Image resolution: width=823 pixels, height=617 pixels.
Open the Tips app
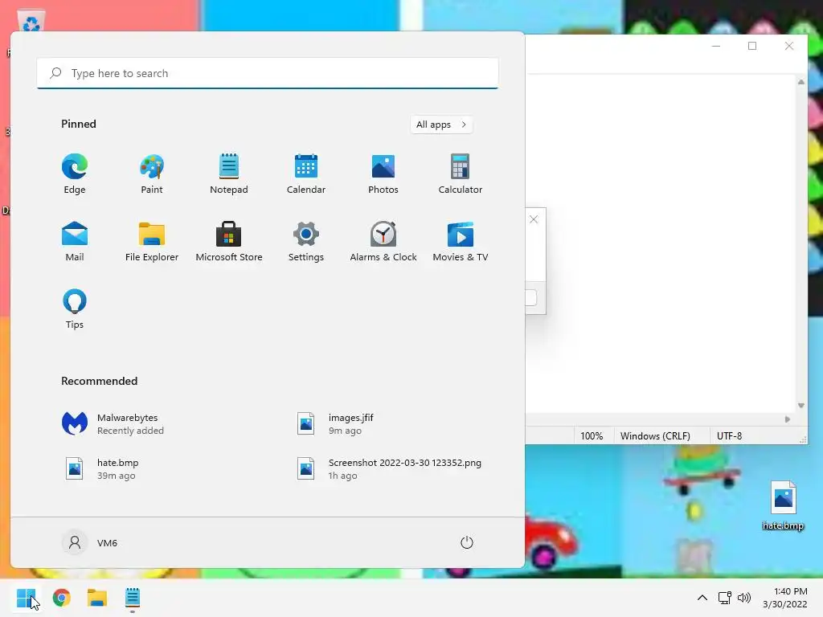[x=75, y=309]
